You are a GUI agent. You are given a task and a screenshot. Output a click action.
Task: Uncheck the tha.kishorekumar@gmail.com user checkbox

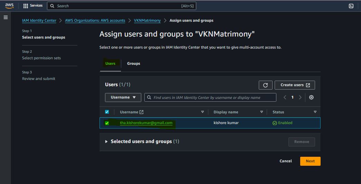(107, 123)
